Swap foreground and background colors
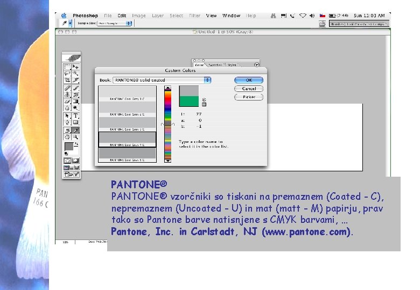Screen dimensions: 420x290 pos(76,144)
